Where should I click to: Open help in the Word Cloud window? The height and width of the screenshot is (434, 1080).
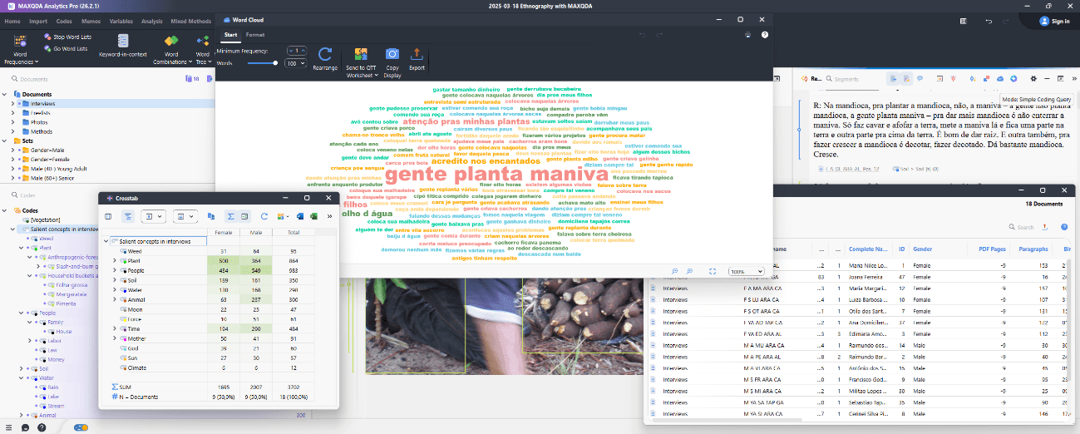tap(765, 35)
